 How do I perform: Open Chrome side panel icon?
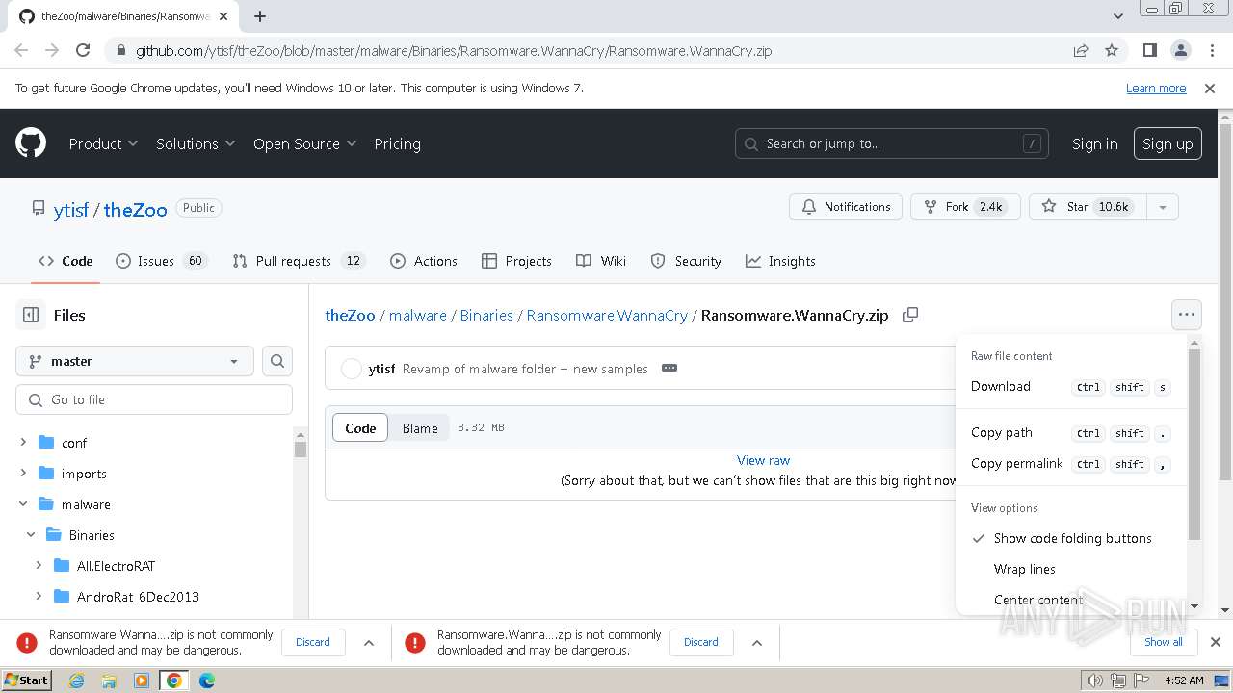(1149, 50)
